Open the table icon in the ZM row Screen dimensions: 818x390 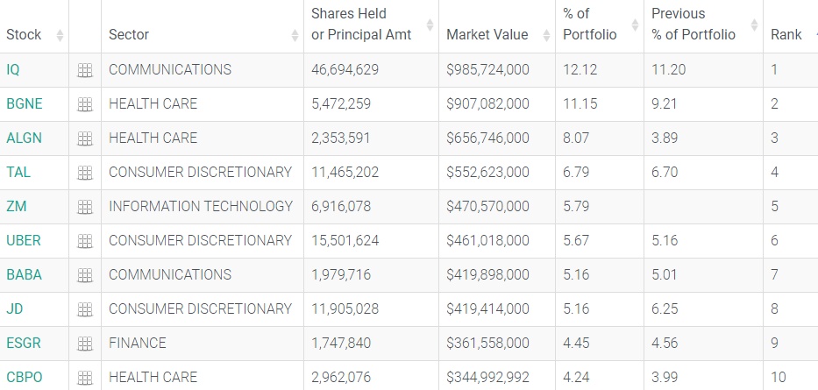click(x=85, y=207)
